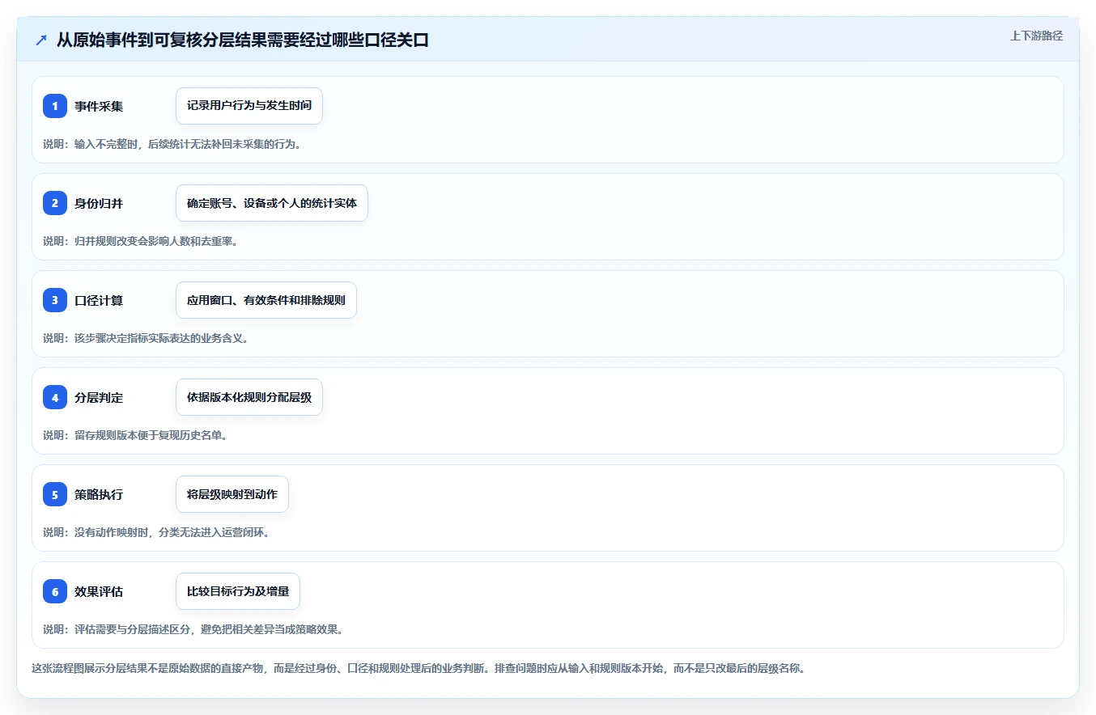Click the 身份归并 step title
The image size is (1096, 715).
click(x=99, y=203)
